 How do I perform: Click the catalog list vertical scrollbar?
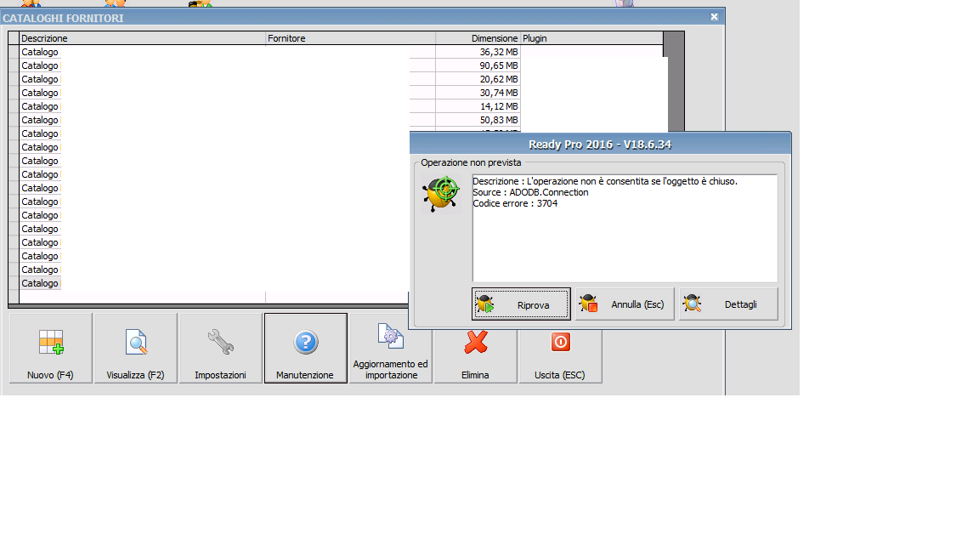pyautogui.click(x=674, y=82)
